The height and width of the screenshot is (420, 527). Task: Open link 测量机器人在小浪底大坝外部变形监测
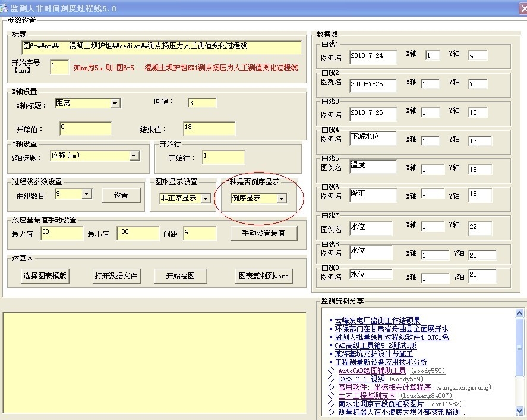[399, 412]
